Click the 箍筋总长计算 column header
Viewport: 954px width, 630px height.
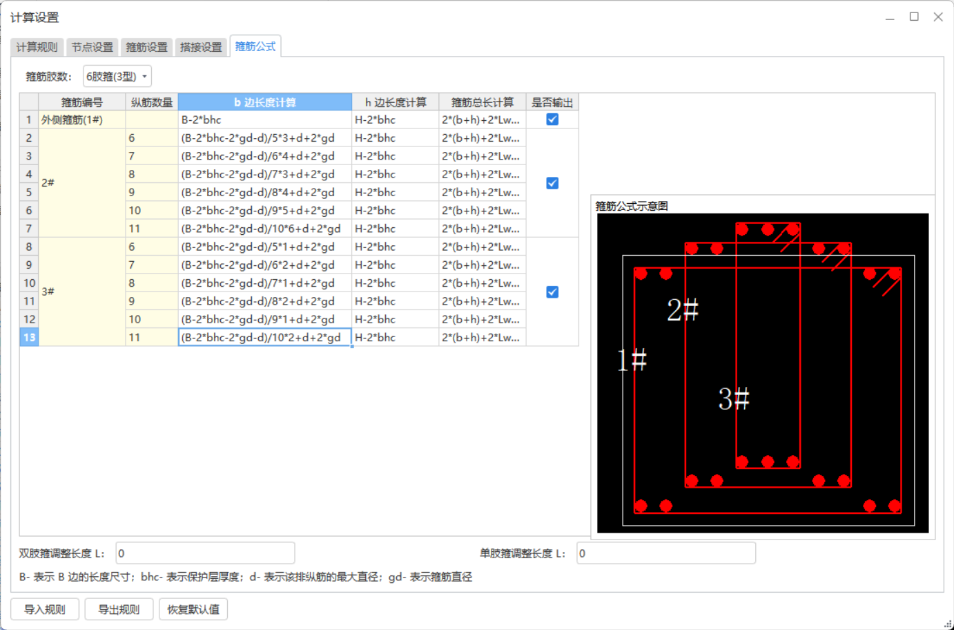coord(483,102)
